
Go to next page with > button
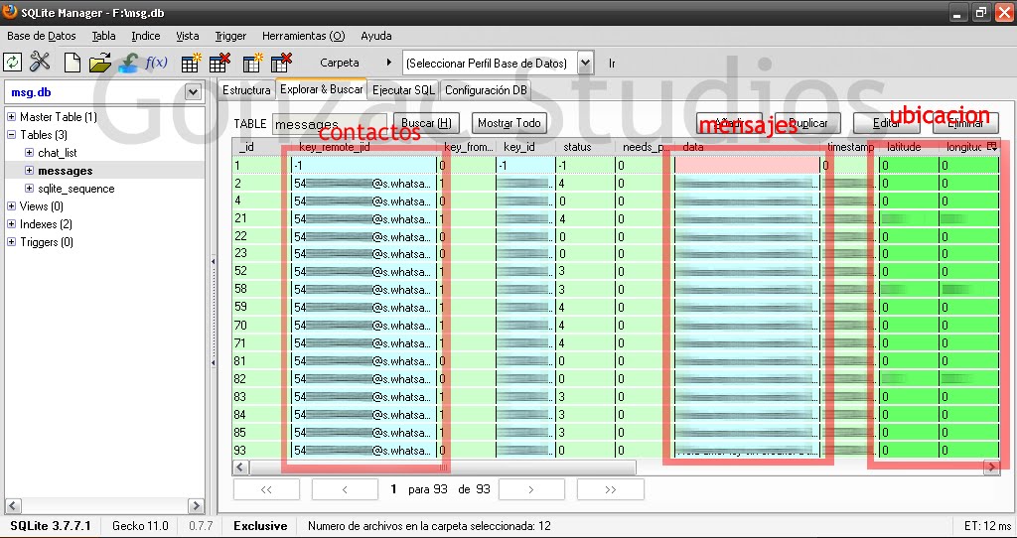(531, 489)
